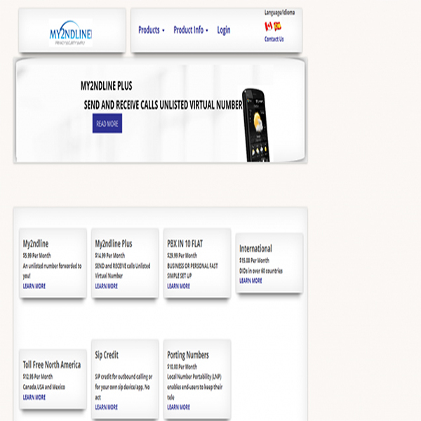Open the Contact Us link
This screenshot has height=421, width=421.
pyautogui.click(x=274, y=39)
